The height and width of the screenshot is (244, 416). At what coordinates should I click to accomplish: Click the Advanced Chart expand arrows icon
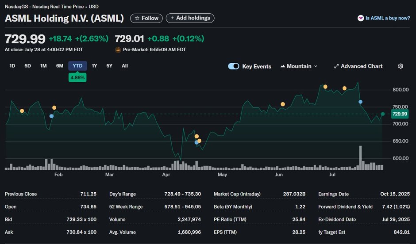pos(336,66)
